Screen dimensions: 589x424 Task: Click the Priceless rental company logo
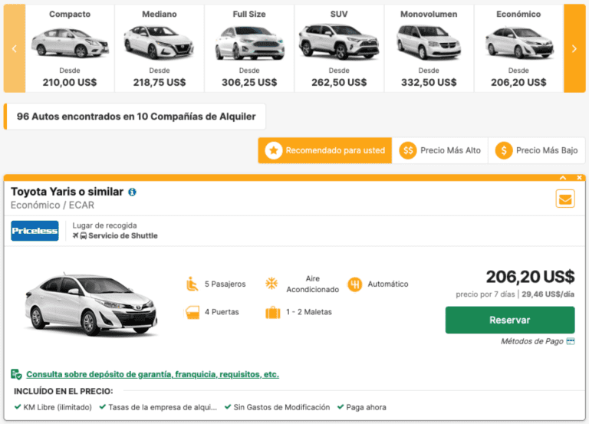tap(35, 231)
